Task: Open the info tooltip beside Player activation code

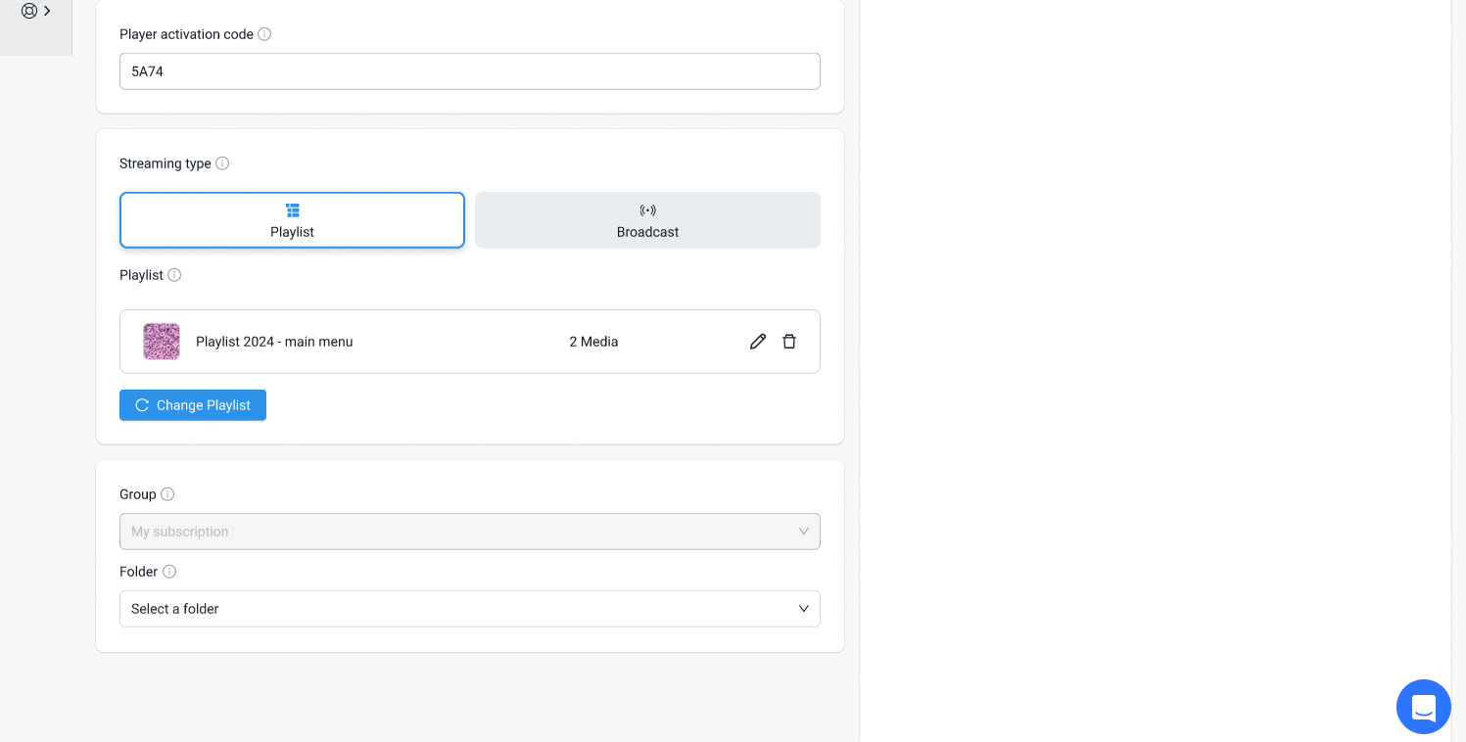Action: 264,34
